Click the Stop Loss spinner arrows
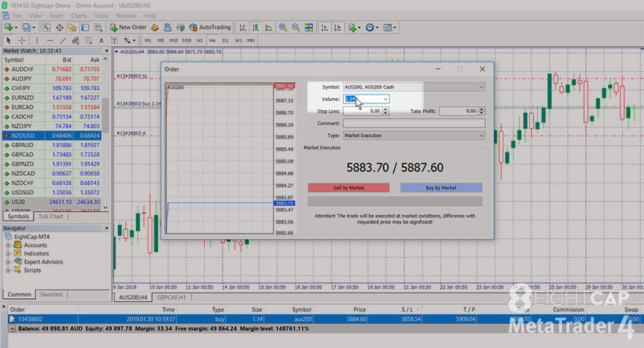Viewport: 644px width, 348px height. [385, 111]
